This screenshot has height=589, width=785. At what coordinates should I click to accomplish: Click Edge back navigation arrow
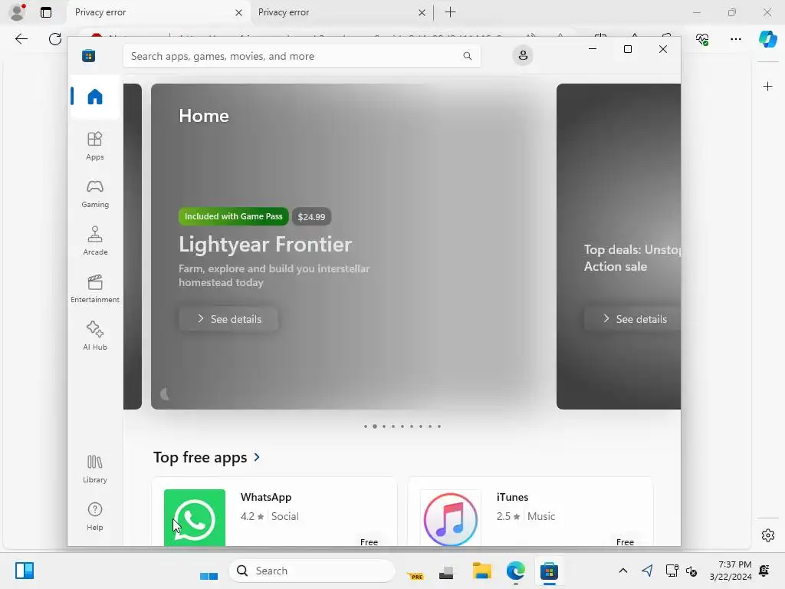coord(21,39)
